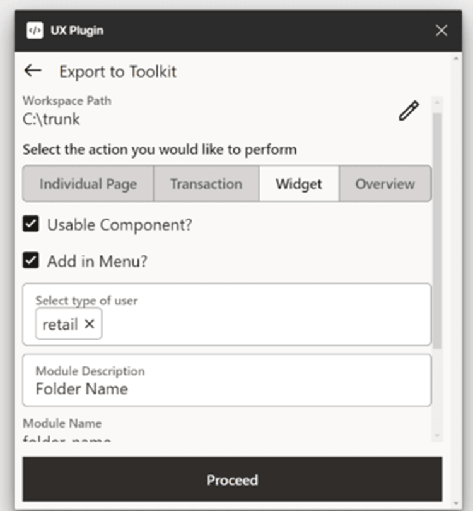Click the Export to Toolkit heading
This screenshot has height=511, width=473.
[118, 71]
